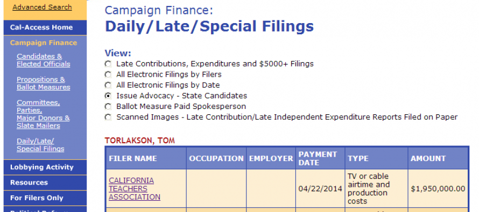Image resolution: width=479 pixels, height=212 pixels.
Task: Open Committees, Parties, Major Donors link
Action: [43, 114]
